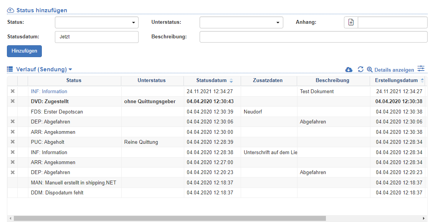The image size is (433, 222).
Task: Refresh the Verlauf table with the reload icon
Action: point(360,69)
